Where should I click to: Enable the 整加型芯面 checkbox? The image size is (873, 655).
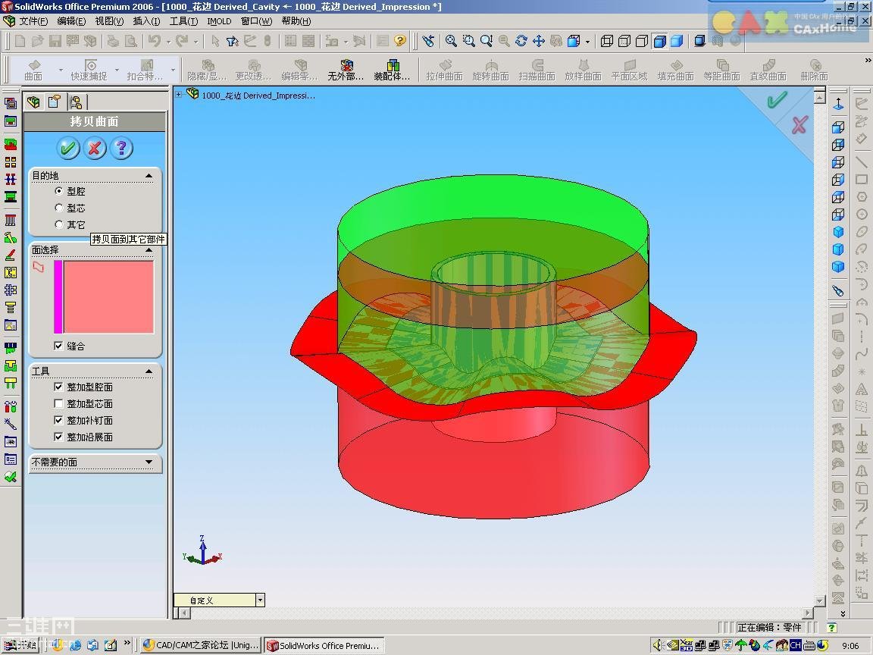click(x=58, y=403)
